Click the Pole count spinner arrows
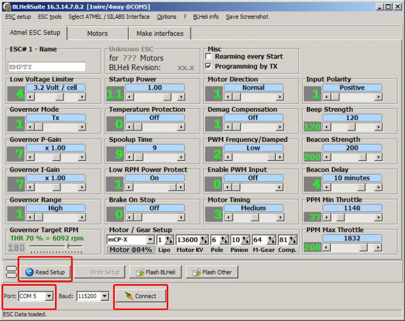The image size is (405, 321). pos(224,240)
